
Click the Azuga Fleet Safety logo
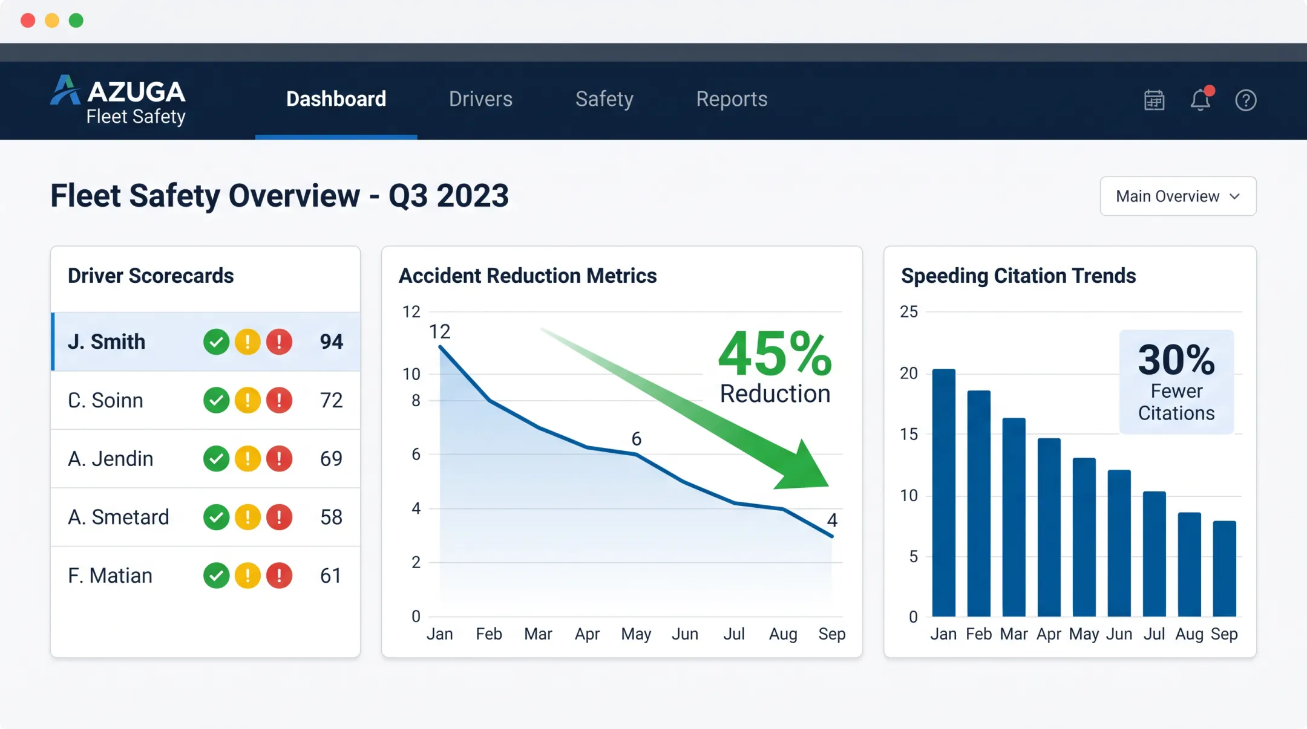point(118,100)
